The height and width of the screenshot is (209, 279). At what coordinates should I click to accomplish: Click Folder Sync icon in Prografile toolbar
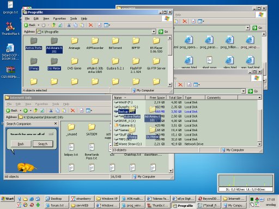tap(60, 25)
